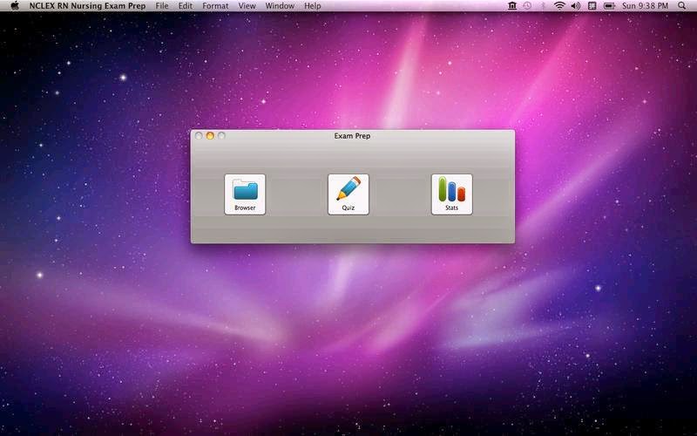697x436 pixels.
Task: Click the menu bar icon beside the battery
Action: click(x=592, y=6)
